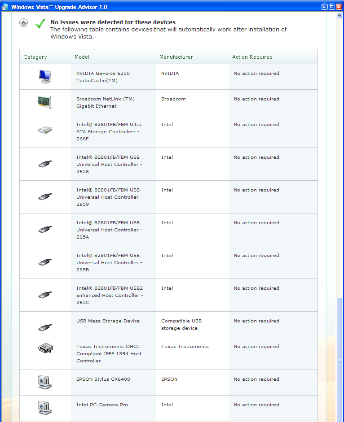The width and height of the screenshot is (344, 422).
Task: Select USB2 Enhanced Host Controller 265C text
Action: (110, 295)
